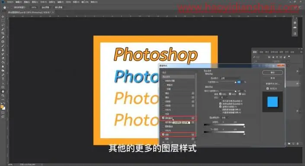Enable the 外发光 Outer Glow checkbox
305x166 pixels.
coord(163,131)
